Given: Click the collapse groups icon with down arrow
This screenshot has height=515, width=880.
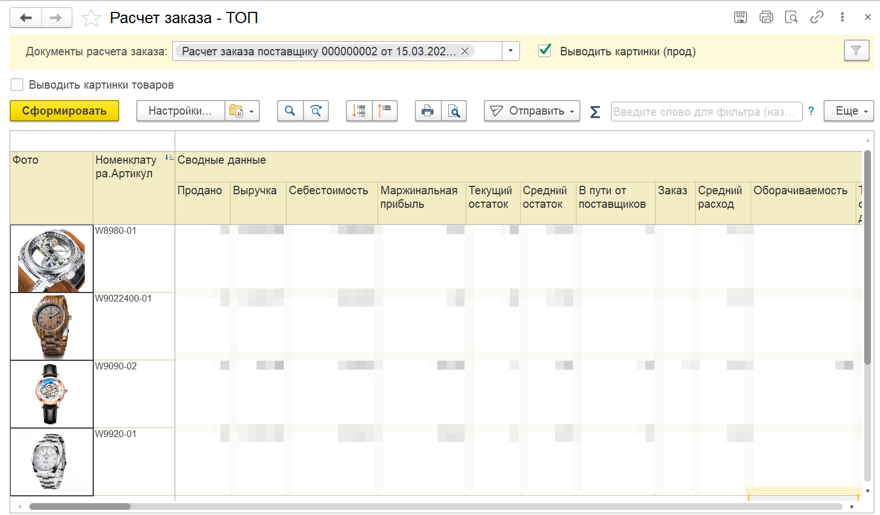Looking at the screenshot, I should coord(359,111).
